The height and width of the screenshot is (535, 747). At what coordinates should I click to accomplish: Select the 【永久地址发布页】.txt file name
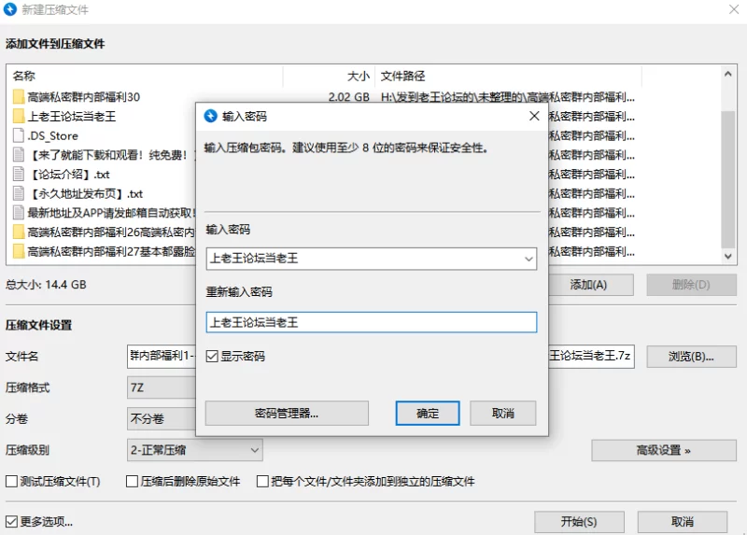pyautogui.click(x=86, y=193)
